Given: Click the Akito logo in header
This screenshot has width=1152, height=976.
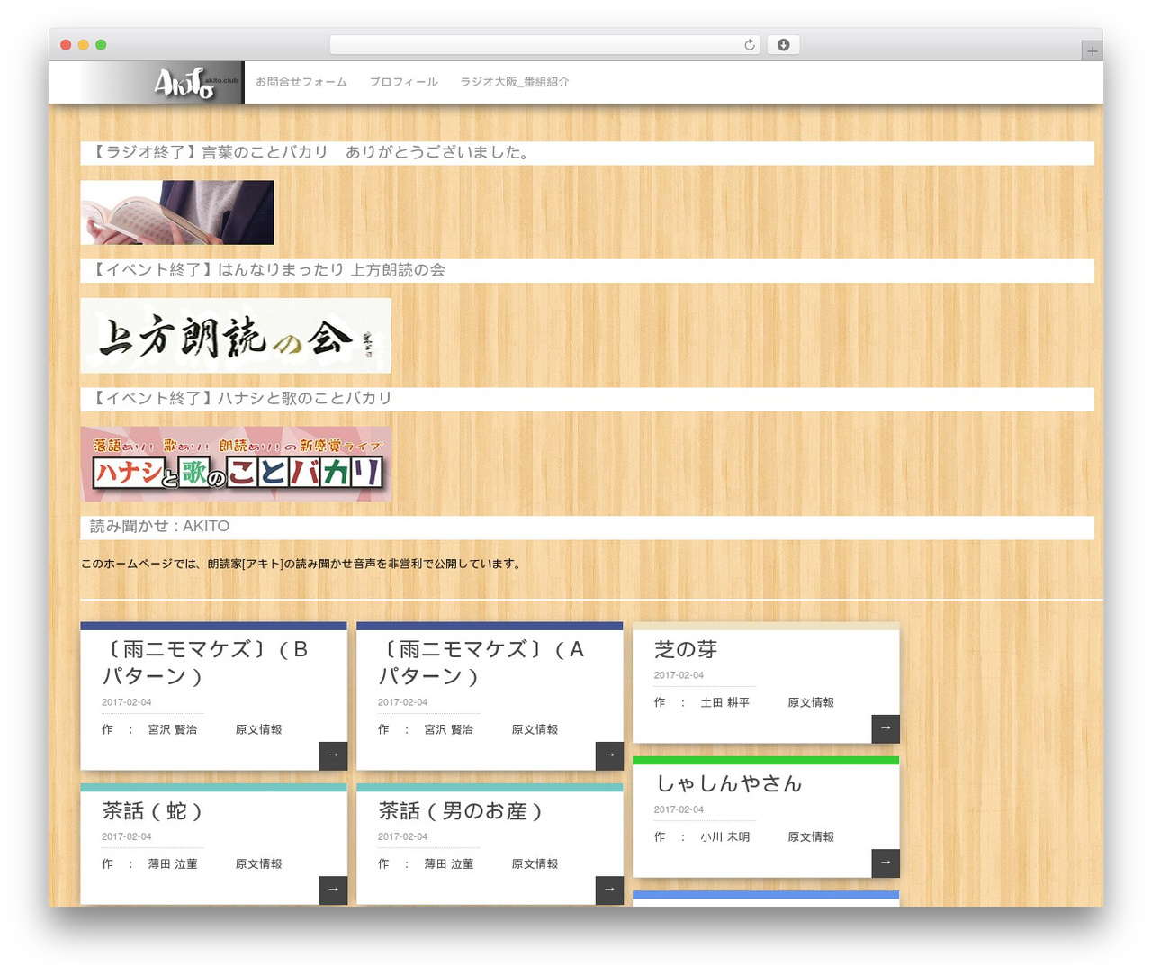Looking at the screenshot, I should [x=162, y=83].
